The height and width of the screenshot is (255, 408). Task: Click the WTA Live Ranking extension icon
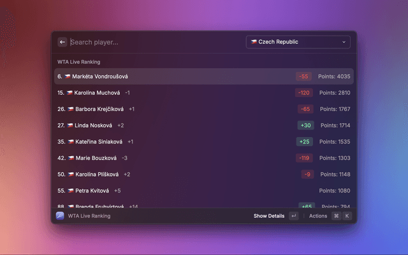click(x=60, y=215)
